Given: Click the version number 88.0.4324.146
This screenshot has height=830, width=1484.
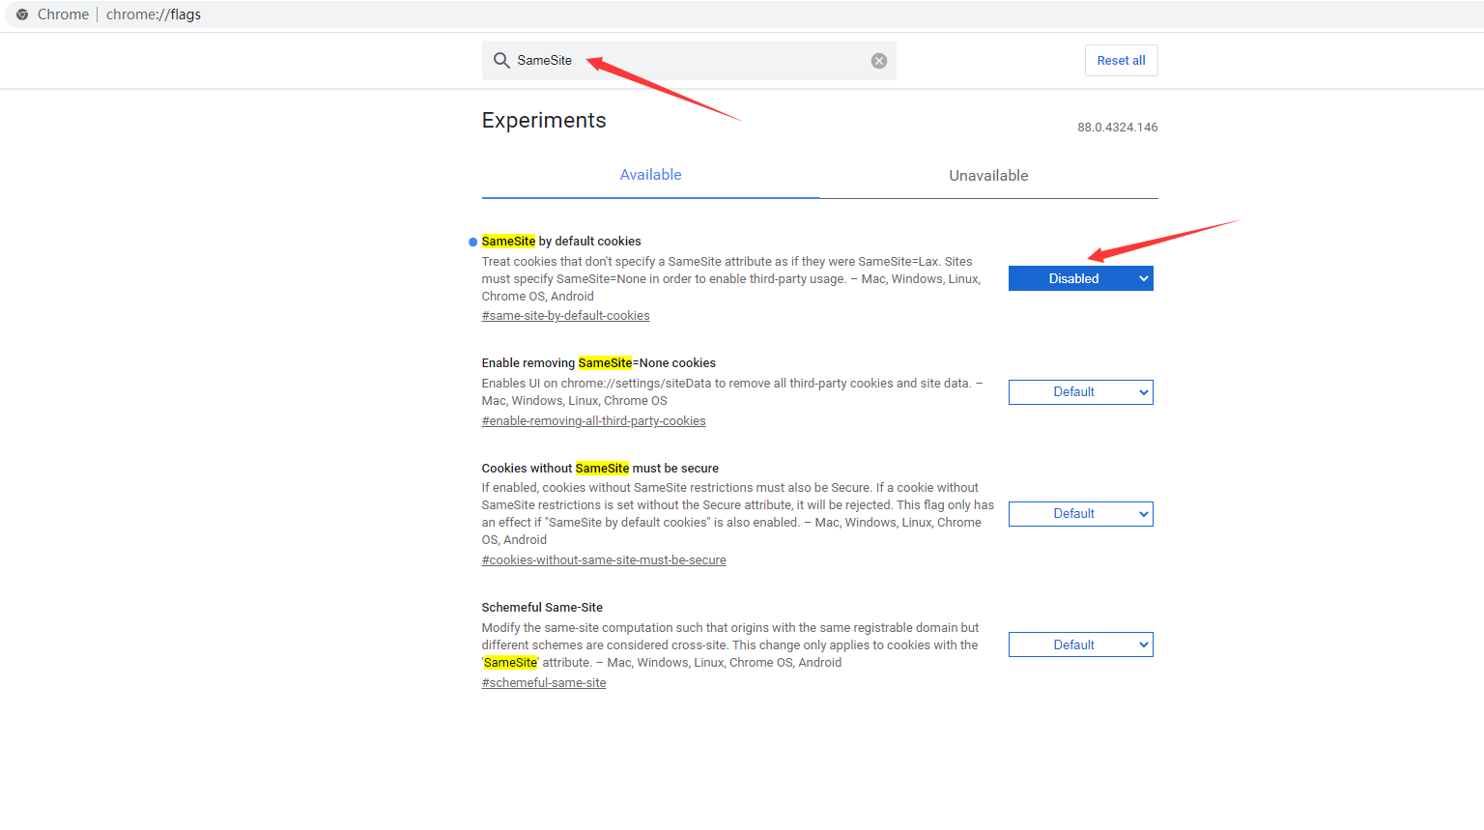Looking at the screenshot, I should click(x=1118, y=128).
